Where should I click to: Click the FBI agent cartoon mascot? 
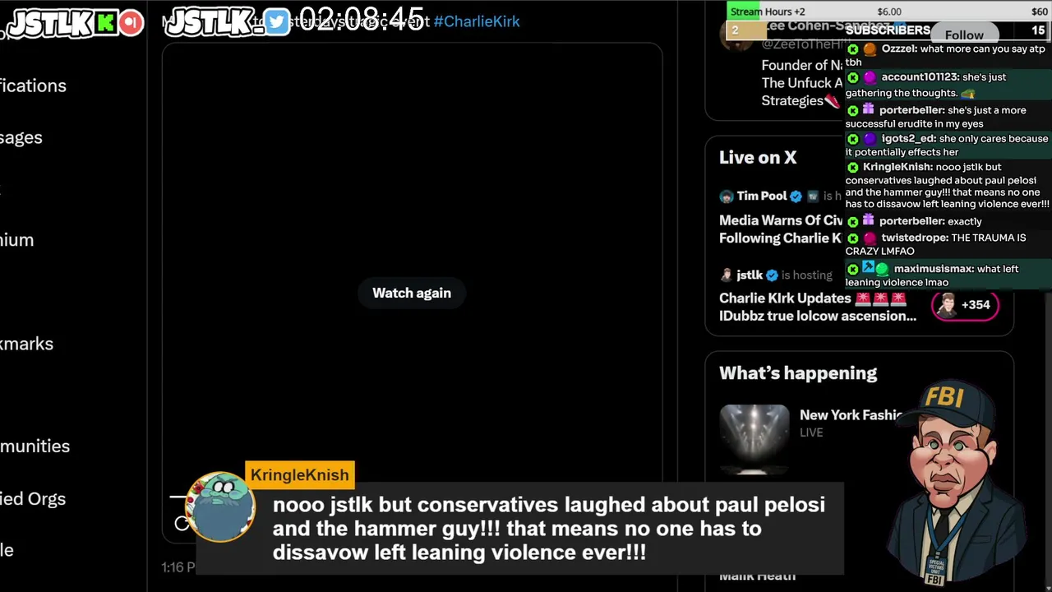coord(957,483)
